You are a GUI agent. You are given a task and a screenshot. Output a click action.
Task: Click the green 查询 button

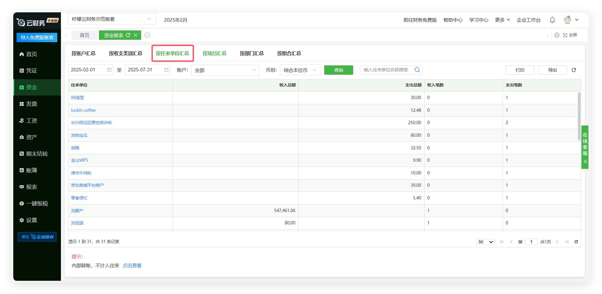[338, 70]
